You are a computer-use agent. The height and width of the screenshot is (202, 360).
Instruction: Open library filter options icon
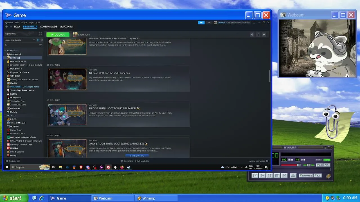coord(40,45)
